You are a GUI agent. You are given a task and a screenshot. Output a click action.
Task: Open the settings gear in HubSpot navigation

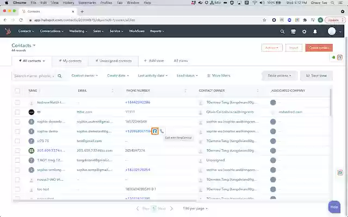click(304, 31)
